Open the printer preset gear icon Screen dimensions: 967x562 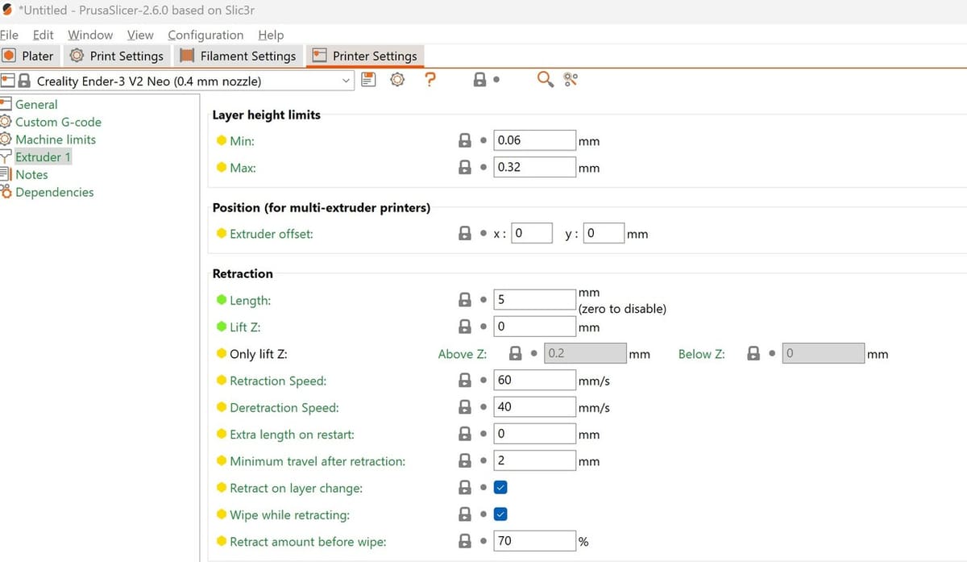397,79
